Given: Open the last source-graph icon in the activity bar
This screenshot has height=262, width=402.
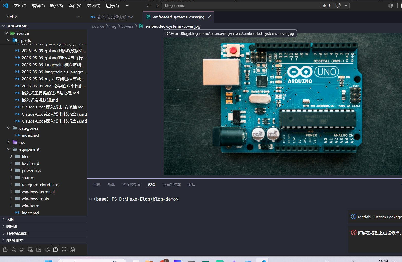Looking at the screenshot, I should click(72, 250).
